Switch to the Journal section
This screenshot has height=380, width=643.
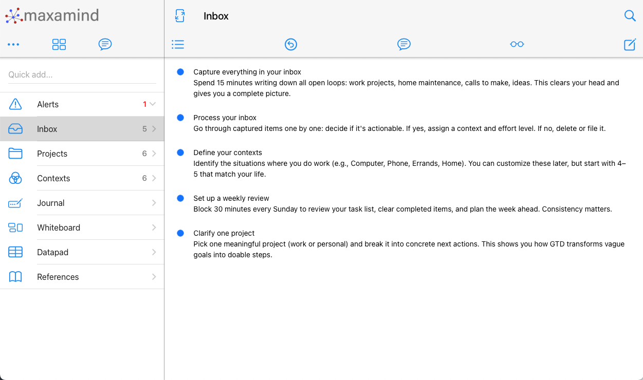(x=51, y=203)
